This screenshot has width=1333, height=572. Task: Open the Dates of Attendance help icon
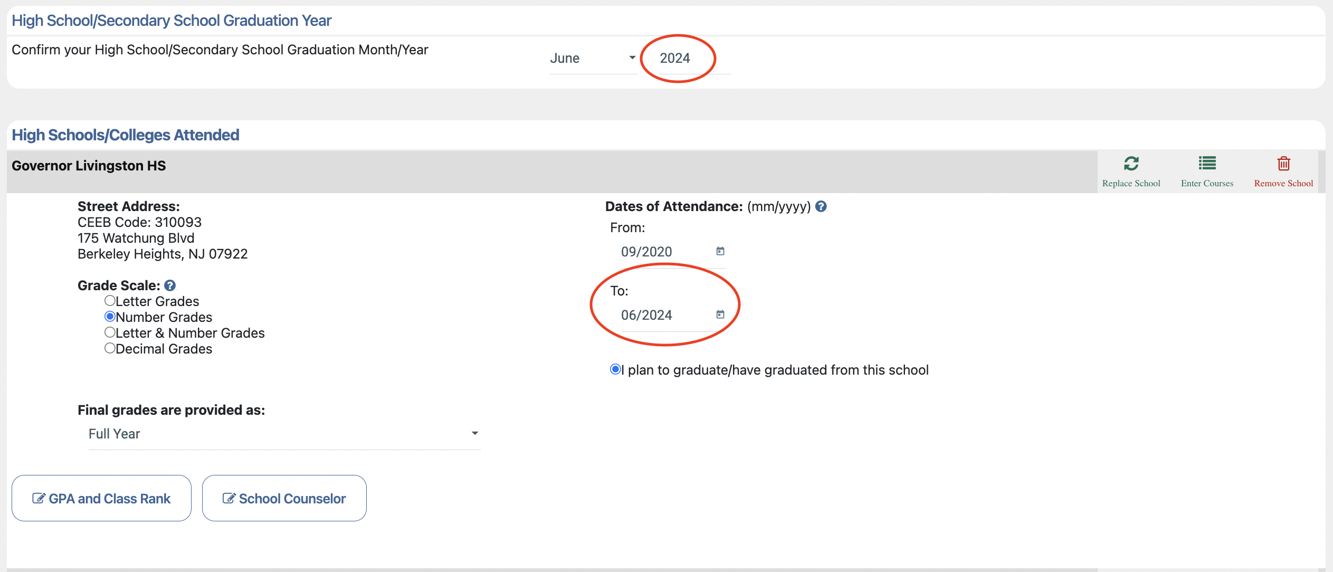(x=822, y=206)
